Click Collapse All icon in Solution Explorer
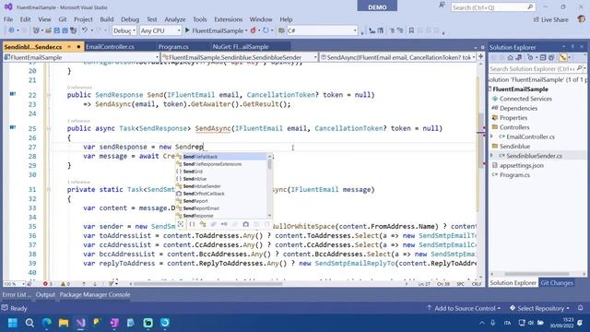This screenshot has height=332, width=590. 543,57
